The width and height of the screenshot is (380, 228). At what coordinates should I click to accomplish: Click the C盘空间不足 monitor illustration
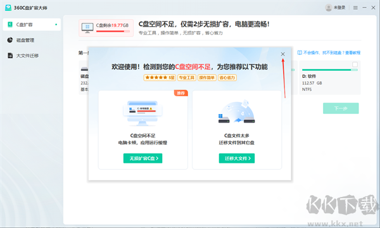tap(142, 113)
